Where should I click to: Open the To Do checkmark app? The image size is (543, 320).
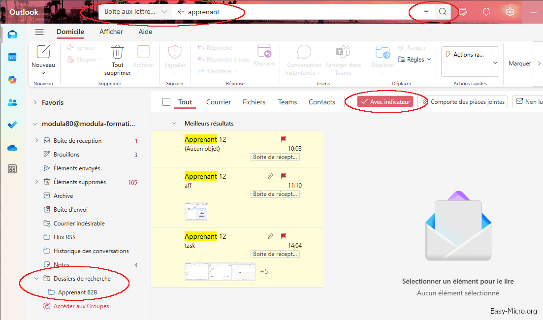(12, 125)
